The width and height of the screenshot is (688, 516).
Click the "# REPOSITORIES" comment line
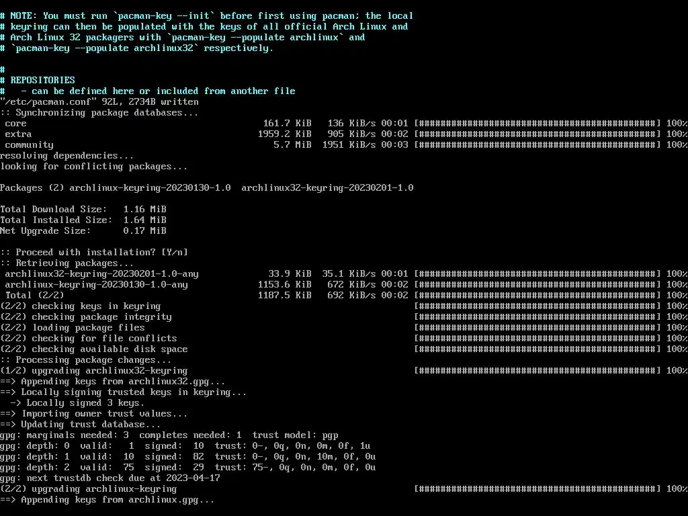(x=38, y=81)
